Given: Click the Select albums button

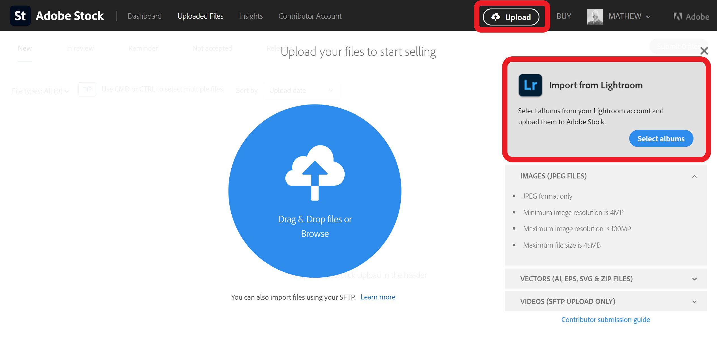Looking at the screenshot, I should pos(661,139).
